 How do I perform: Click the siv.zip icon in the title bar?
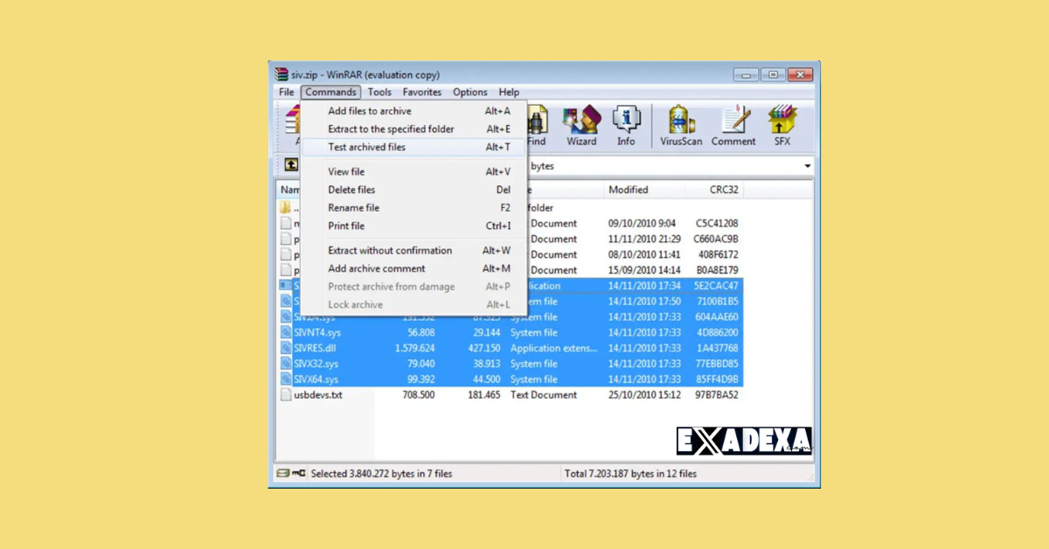[x=281, y=74]
